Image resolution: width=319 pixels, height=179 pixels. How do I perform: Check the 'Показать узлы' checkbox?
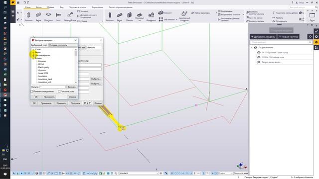coord(59,91)
